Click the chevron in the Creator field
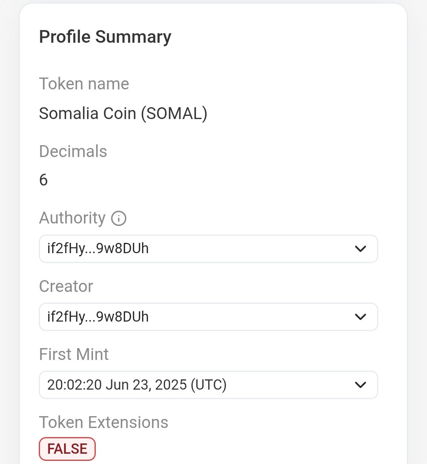427x464 pixels. coord(360,317)
